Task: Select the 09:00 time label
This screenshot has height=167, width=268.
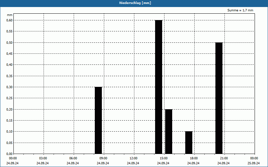Action: (103, 158)
